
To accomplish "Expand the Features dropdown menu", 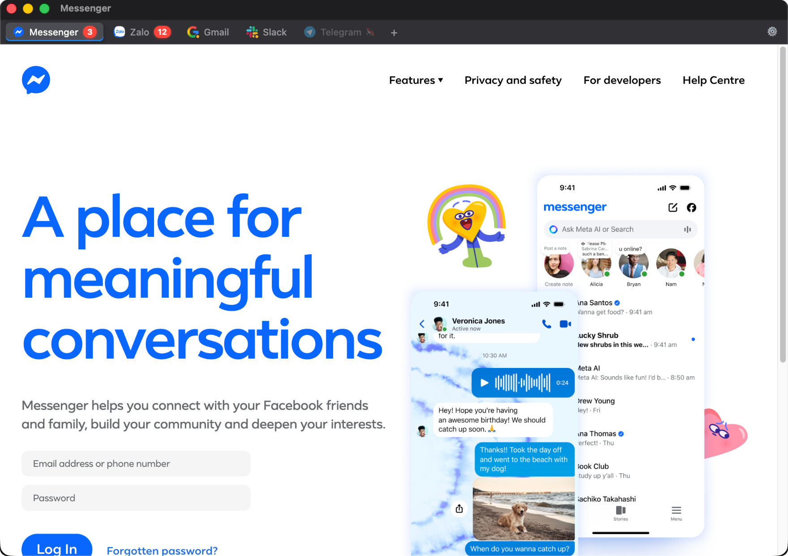I will pyautogui.click(x=416, y=80).
